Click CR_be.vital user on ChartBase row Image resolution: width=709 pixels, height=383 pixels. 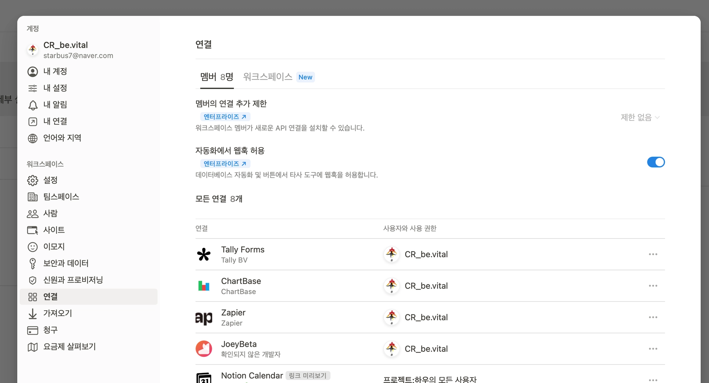[426, 286]
